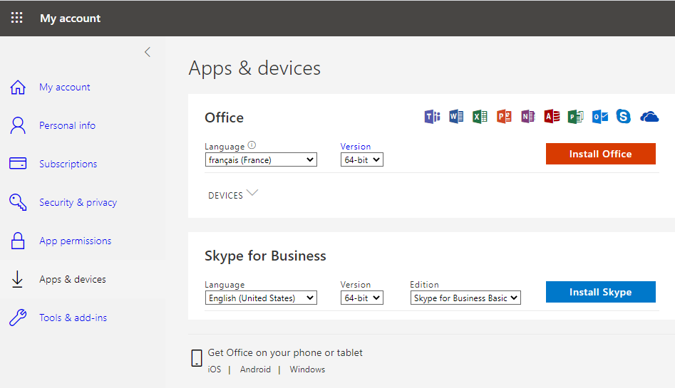Click the OneNote icon
This screenshot has height=388, width=675.
[x=527, y=117]
